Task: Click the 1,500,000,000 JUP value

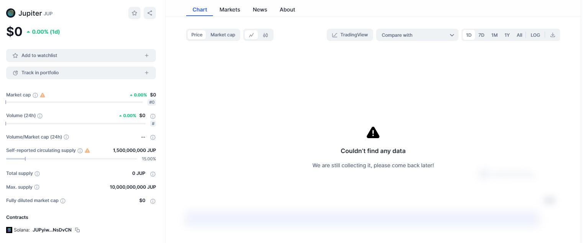Action: click(134, 150)
